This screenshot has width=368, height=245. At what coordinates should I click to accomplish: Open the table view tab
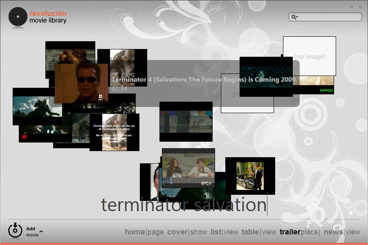tap(259, 232)
